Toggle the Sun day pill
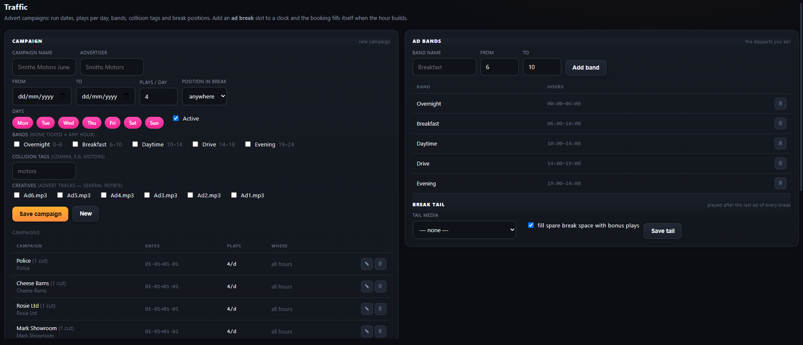The width and height of the screenshot is (803, 345). (x=154, y=123)
